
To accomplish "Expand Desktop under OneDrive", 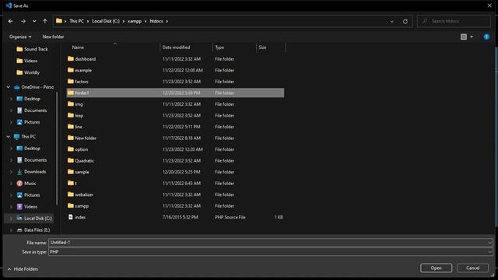I will [x=11, y=99].
